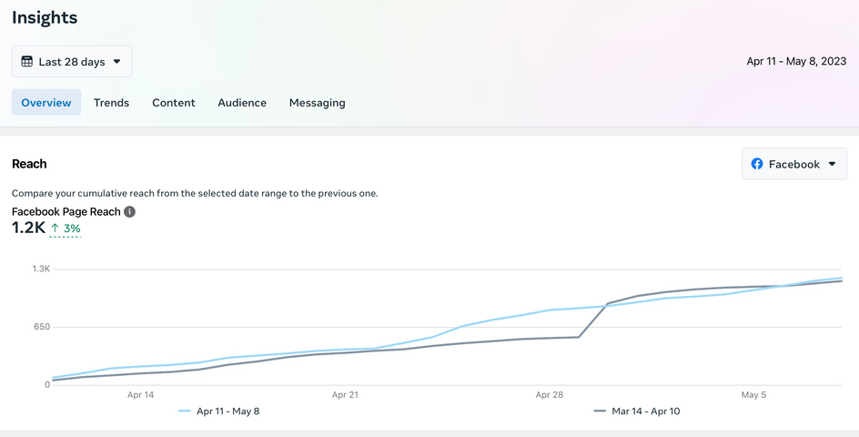Click the Apr 11 - May 8, 2023 date text

pos(796,62)
